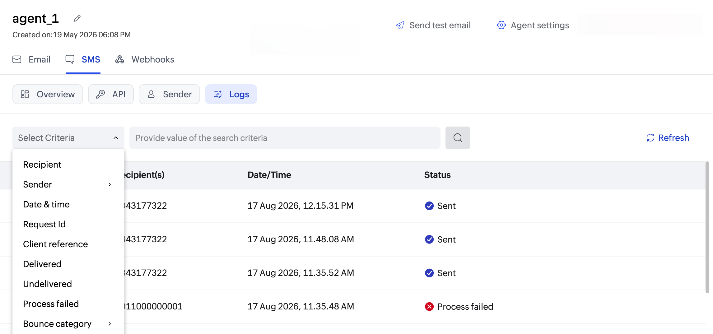
Task: Choose Process failed criteria option
Action: pos(68,304)
